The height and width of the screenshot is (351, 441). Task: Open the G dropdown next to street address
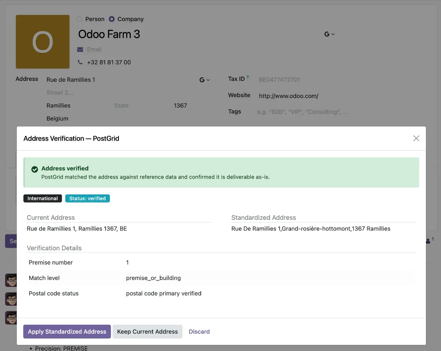point(205,80)
